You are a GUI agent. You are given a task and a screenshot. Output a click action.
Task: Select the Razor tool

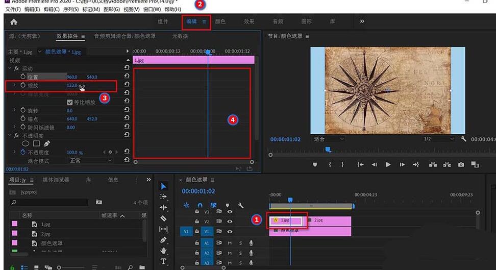coord(163,218)
